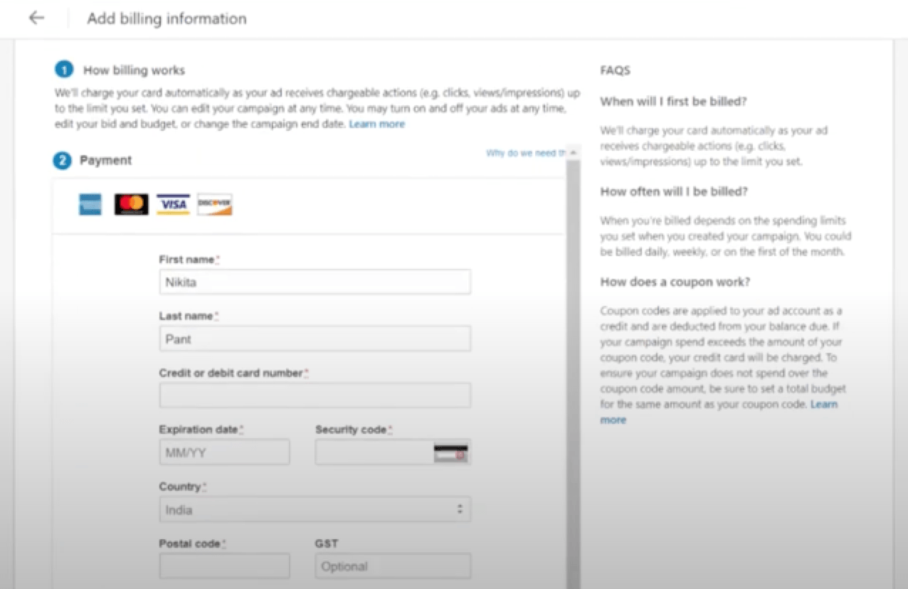The image size is (908, 589).
Task: Click the Last name field showing Pant
Action: point(315,339)
